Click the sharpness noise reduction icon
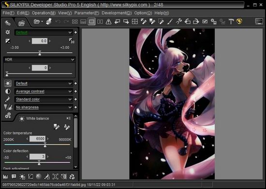The width and height of the screenshot is (266, 189). [x=8, y=107]
